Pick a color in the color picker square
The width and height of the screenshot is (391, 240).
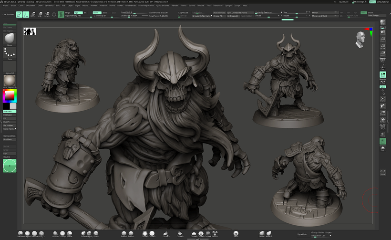pos(9,96)
